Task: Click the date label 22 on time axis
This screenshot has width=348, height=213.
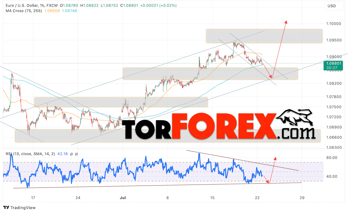Action: pos(257,198)
